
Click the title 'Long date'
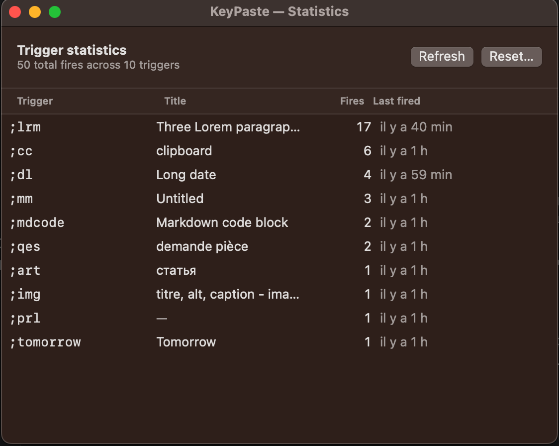(186, 175)
